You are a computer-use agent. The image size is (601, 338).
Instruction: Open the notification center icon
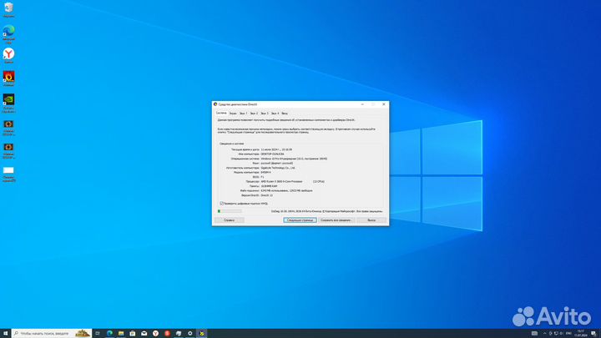[x=593, y=333]
